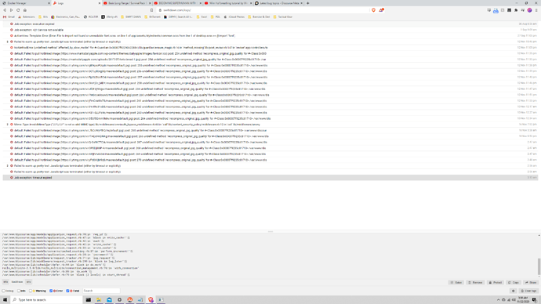Image resolution: width=541 pixels, height=304 pixels.
Task: Open the Windows Start menu
Action: (5, 300)
